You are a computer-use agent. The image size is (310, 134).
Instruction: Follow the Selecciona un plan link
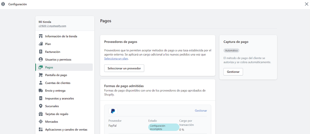[x=116, y=59]
